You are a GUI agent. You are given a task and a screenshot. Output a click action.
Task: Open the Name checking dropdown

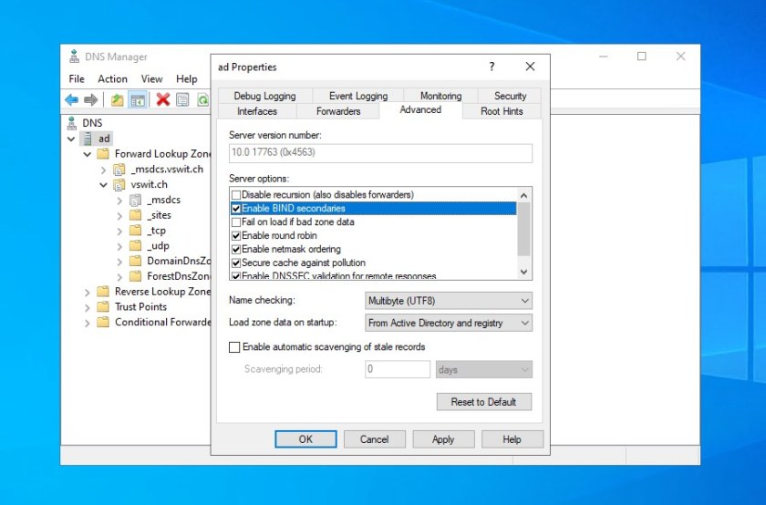tap(449, 300)
